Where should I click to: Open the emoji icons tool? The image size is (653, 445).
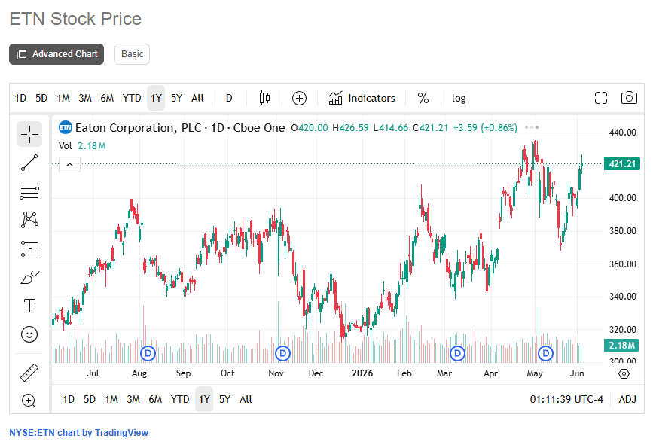point(29,334)
